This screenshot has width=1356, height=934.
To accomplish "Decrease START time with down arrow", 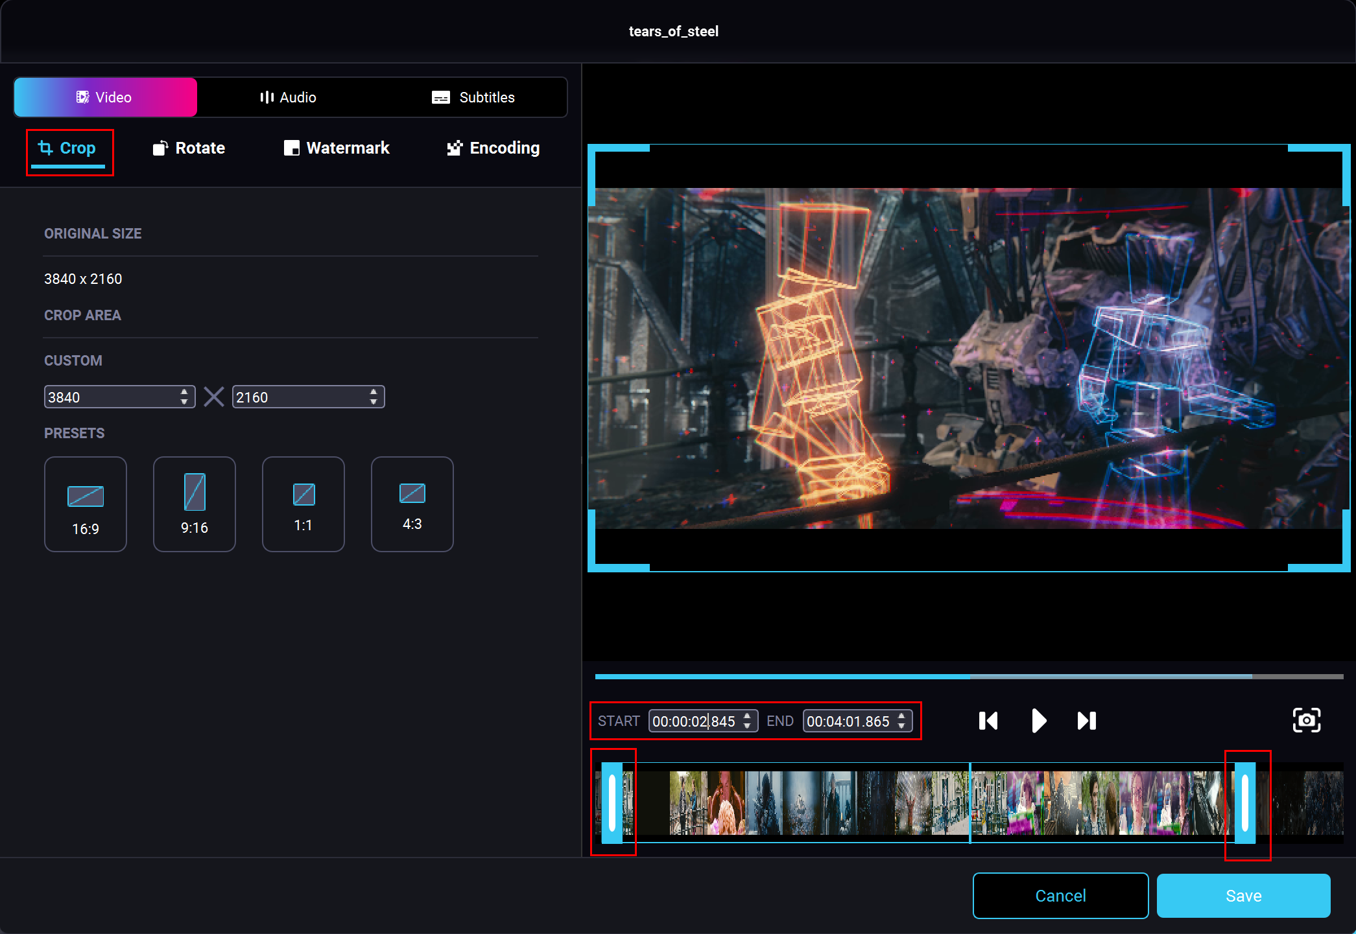I will [x=747, y=726].
